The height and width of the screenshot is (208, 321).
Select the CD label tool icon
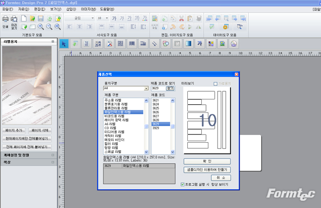234,44
